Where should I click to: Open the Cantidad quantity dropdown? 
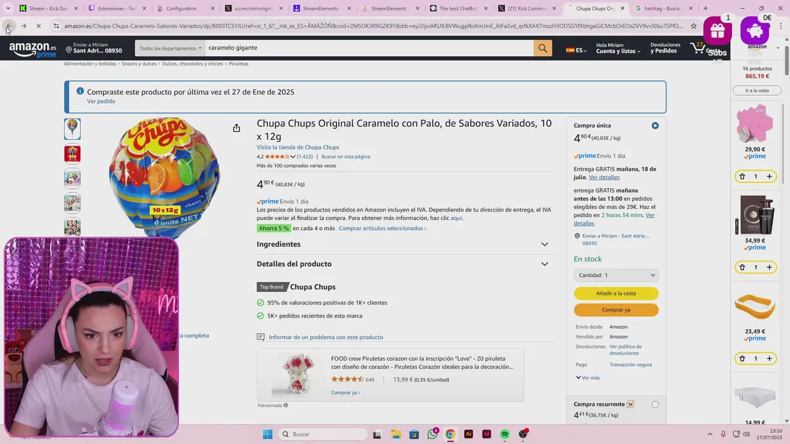pyautogui.click(x=616, y=275)
